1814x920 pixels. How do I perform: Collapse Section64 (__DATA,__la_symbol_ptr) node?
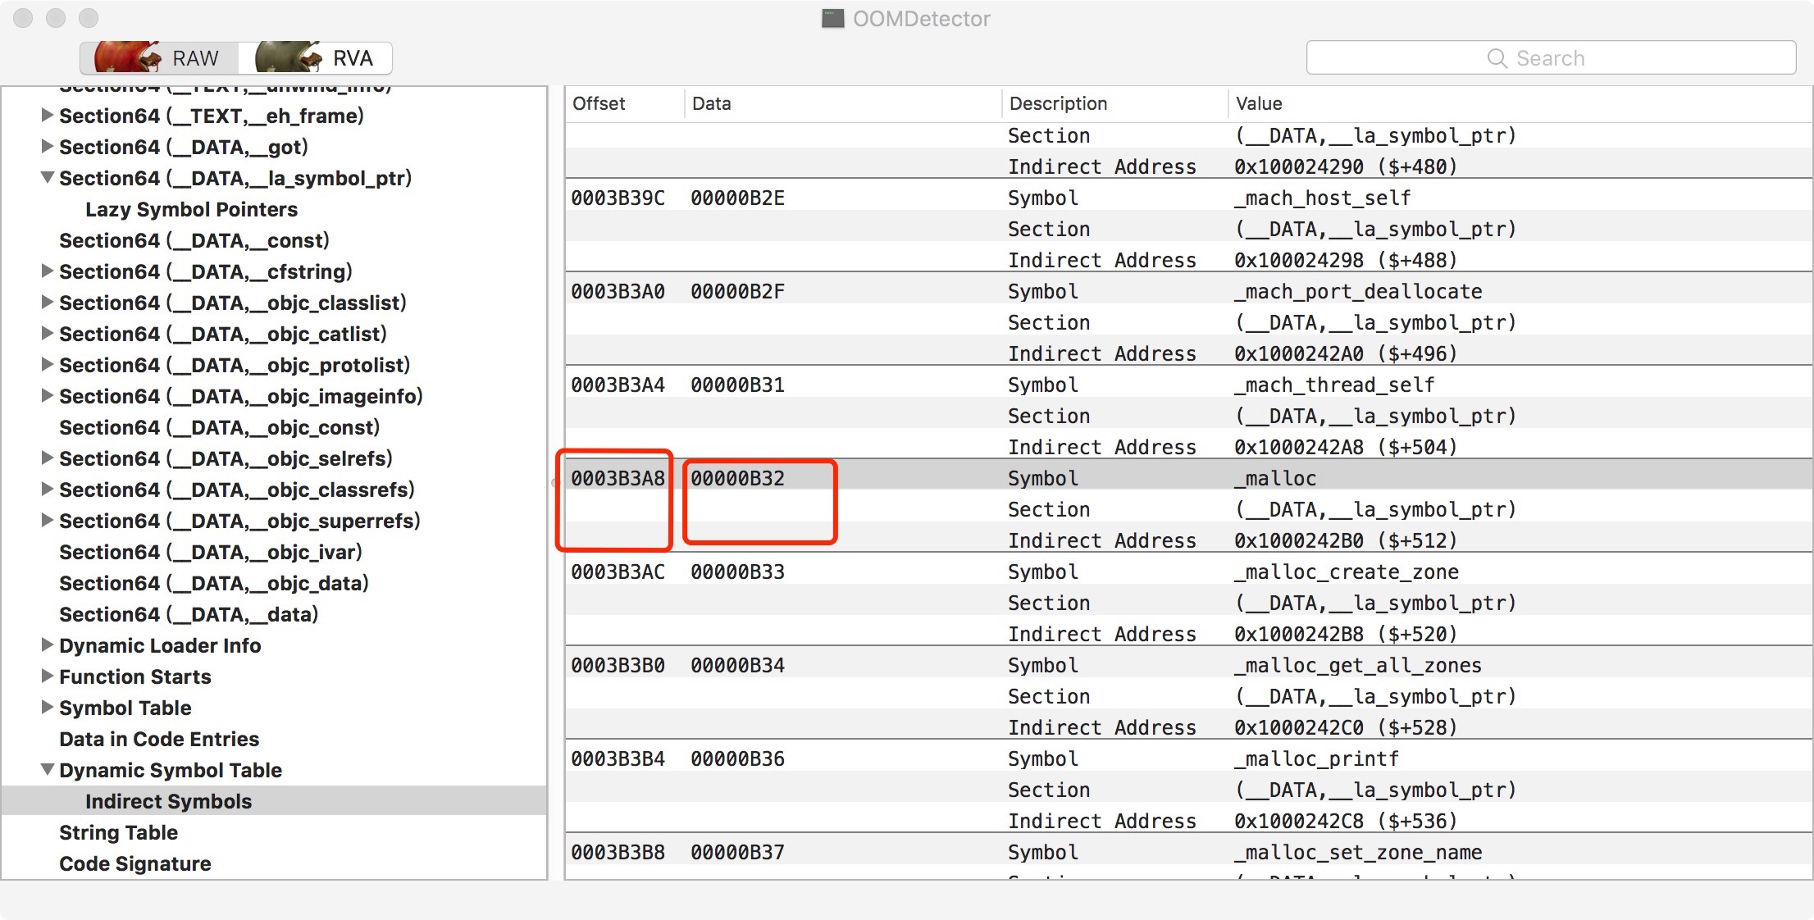click(48, 178)
